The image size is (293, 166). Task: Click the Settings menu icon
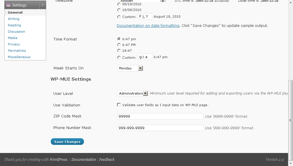8,5
